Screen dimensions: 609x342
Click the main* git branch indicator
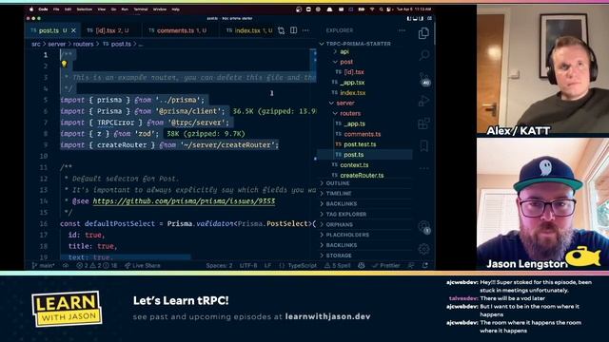[43, 266]
